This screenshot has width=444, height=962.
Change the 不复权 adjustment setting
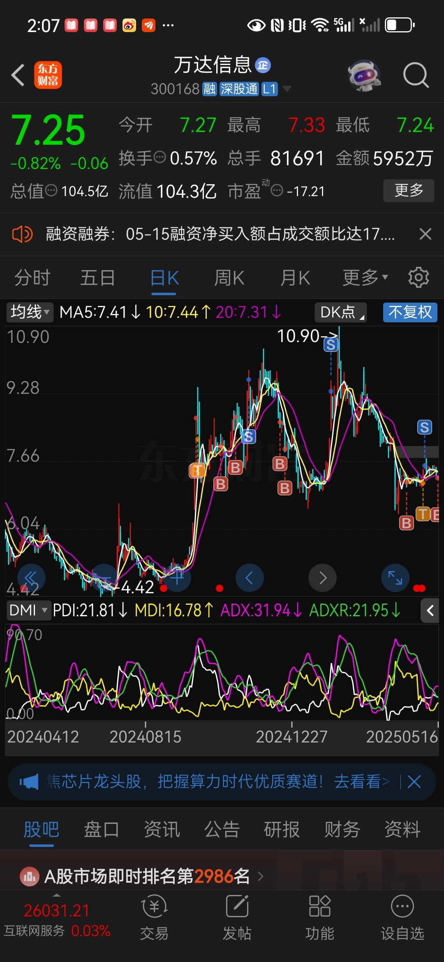point(410,312)
